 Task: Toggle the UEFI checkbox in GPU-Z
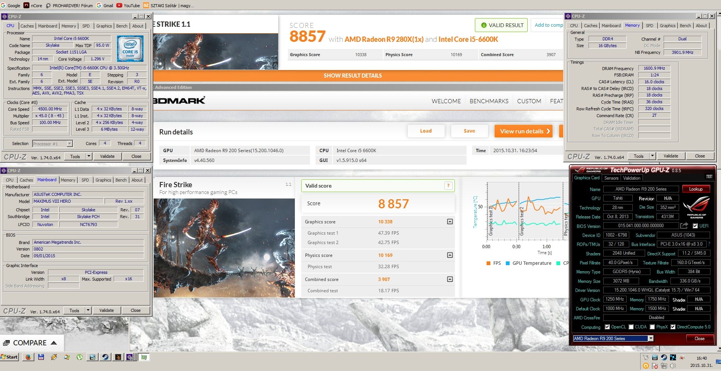(x=695, y=226)
